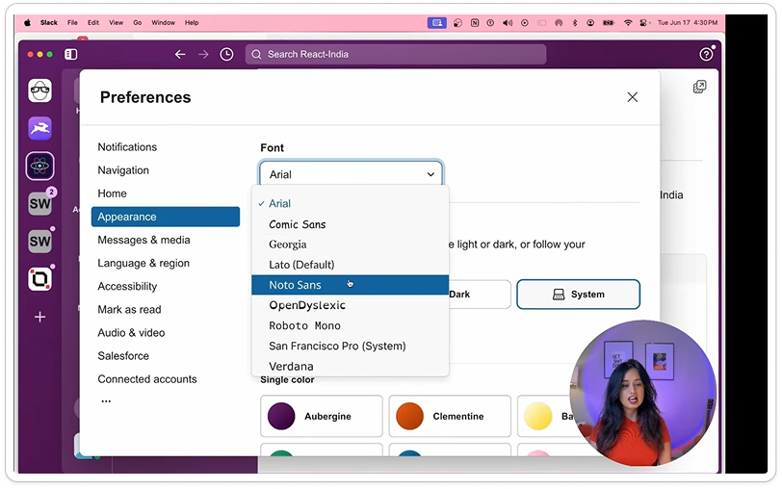Open the glasses-face workspace icon
The width and height of the screenshot is (782, 489).
click(x=39, y=90)
